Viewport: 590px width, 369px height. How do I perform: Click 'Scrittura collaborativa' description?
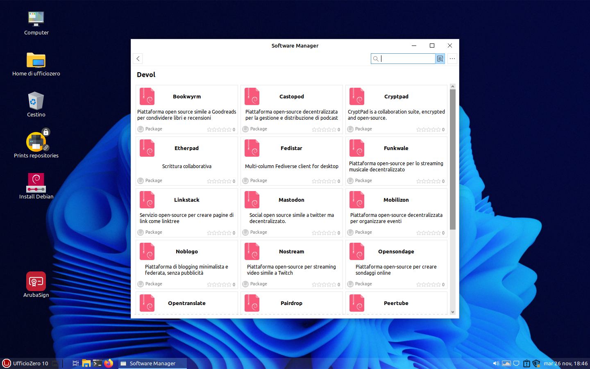tap(187, 166)
